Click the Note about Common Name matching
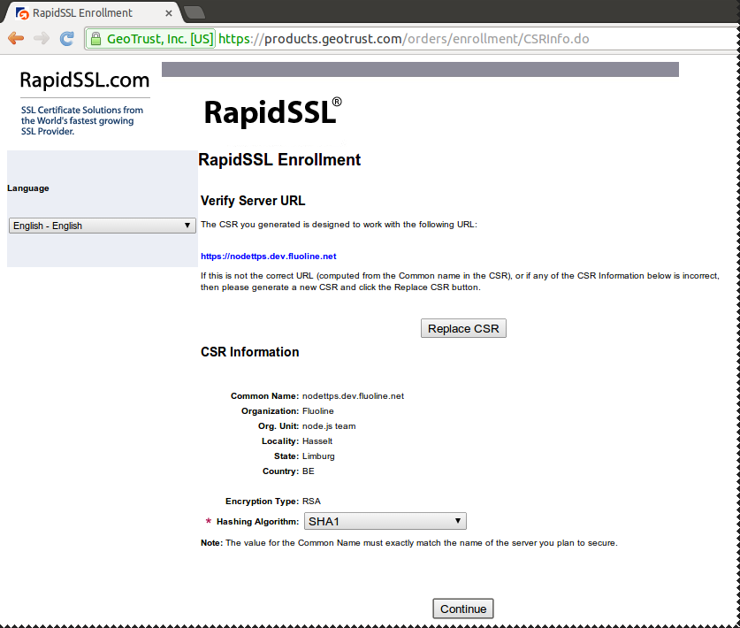The height and width of the screenshot is (628, 740). (409, 543)
